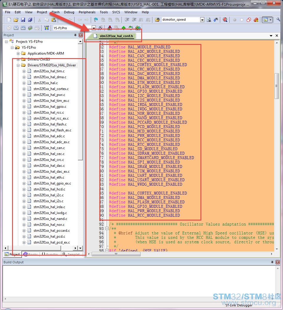Image resolution: width=283 pixels, height=310 pixels.
Task: Click the Paste clipboard icon
Action: coord(53,20)
